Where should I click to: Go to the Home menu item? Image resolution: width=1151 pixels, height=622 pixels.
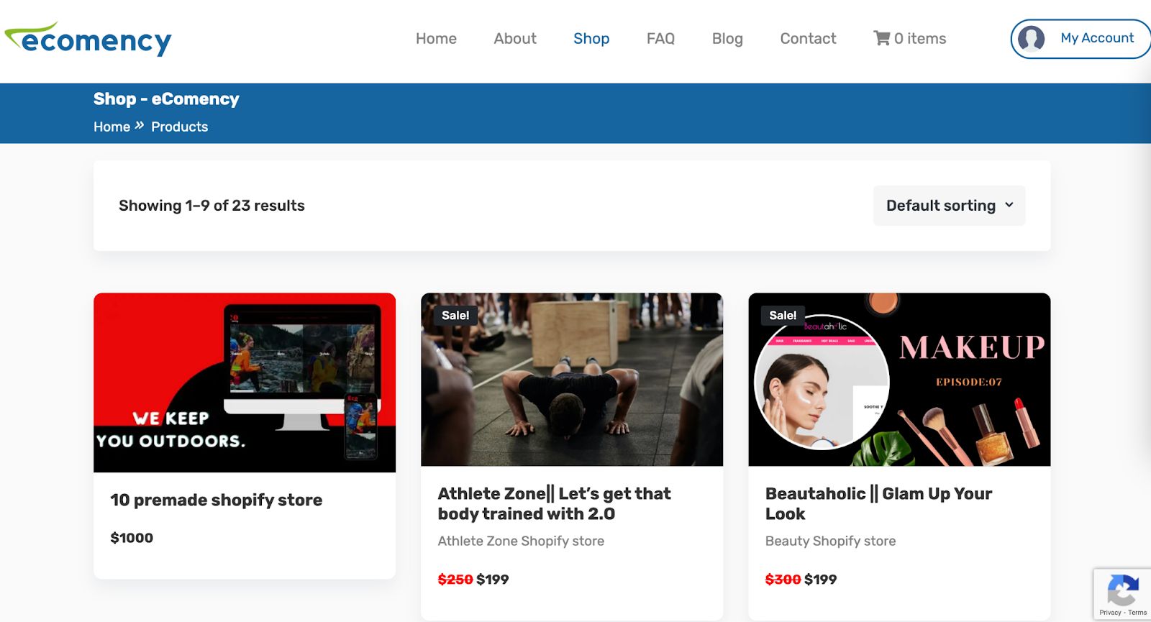[436, 39]
